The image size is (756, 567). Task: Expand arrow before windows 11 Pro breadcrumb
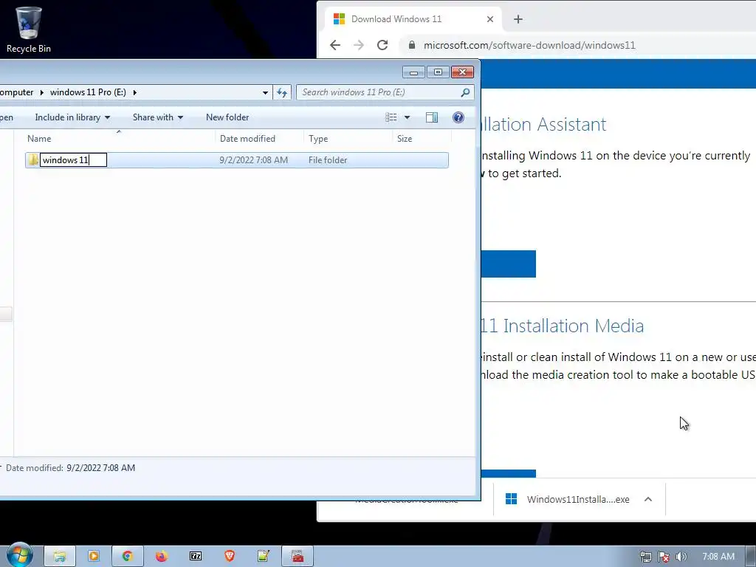coord(41,92)
